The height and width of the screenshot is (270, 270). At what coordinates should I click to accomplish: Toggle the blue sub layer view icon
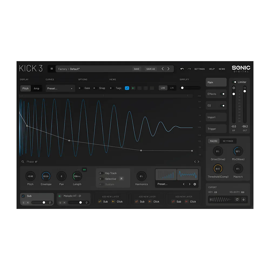(127, 88)
